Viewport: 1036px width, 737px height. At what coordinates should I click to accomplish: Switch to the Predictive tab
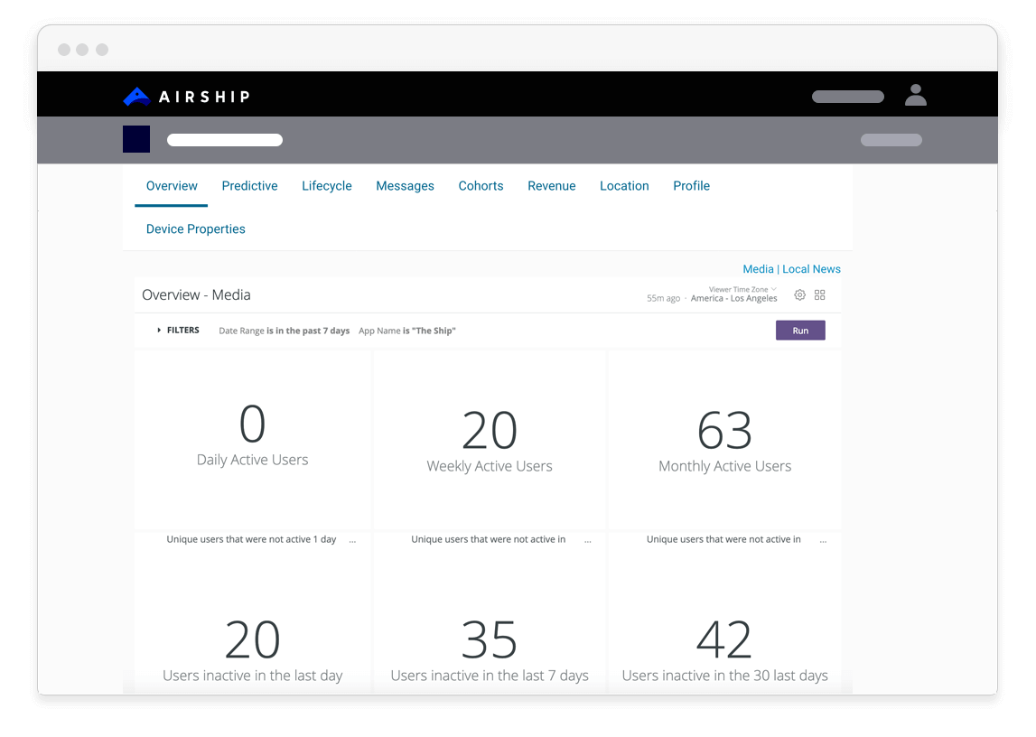pos(249,186)
